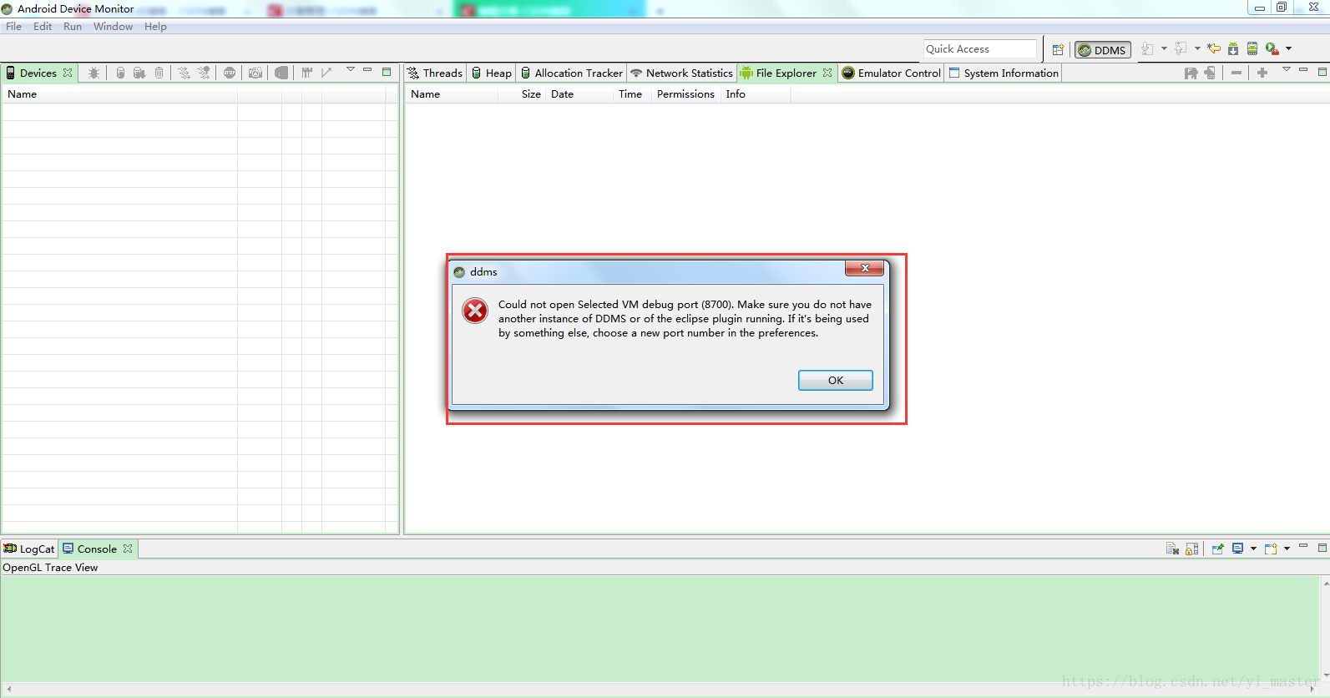This screenshot has height=698, width=1330.
Task: Switch to Allocation Tracker tab
Action: (x=572, y=73)
